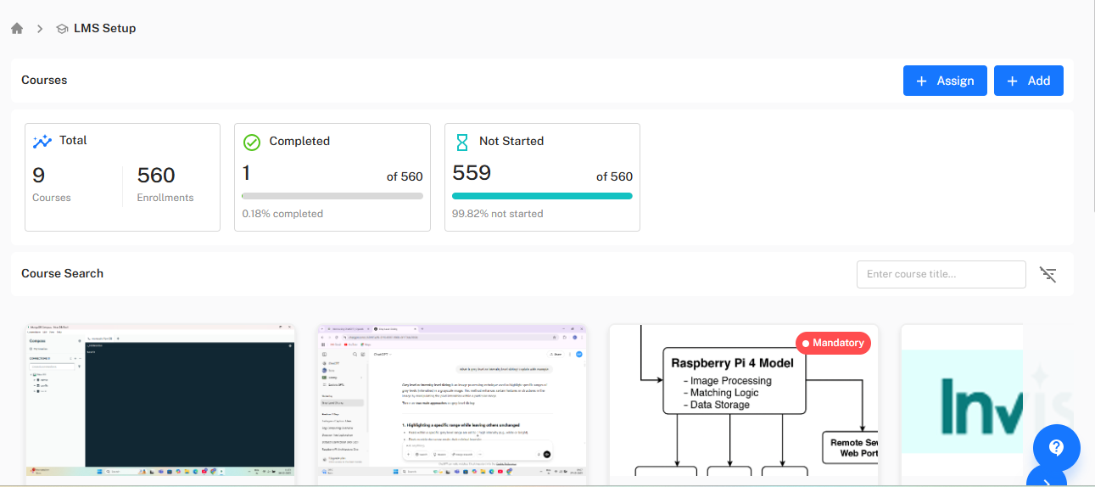Click the teal Not Started progress bar

click(x=542, y=196)
